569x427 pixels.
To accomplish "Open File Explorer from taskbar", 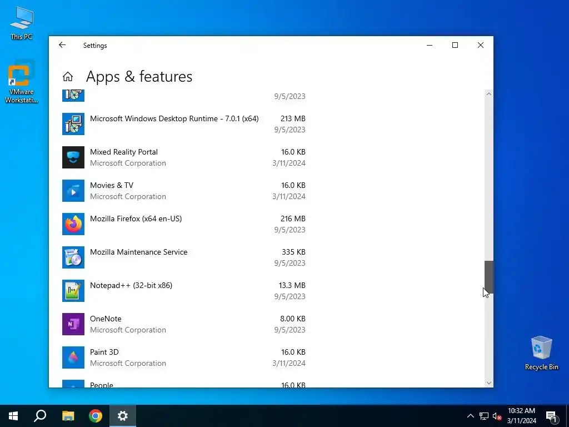I will click(x=68, y=416).
